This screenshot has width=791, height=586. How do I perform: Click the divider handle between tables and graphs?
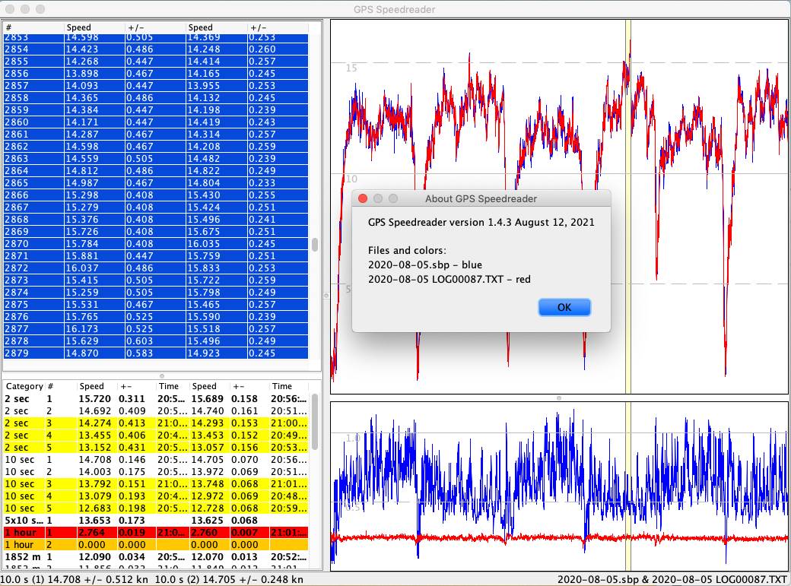tap(326, 295)
